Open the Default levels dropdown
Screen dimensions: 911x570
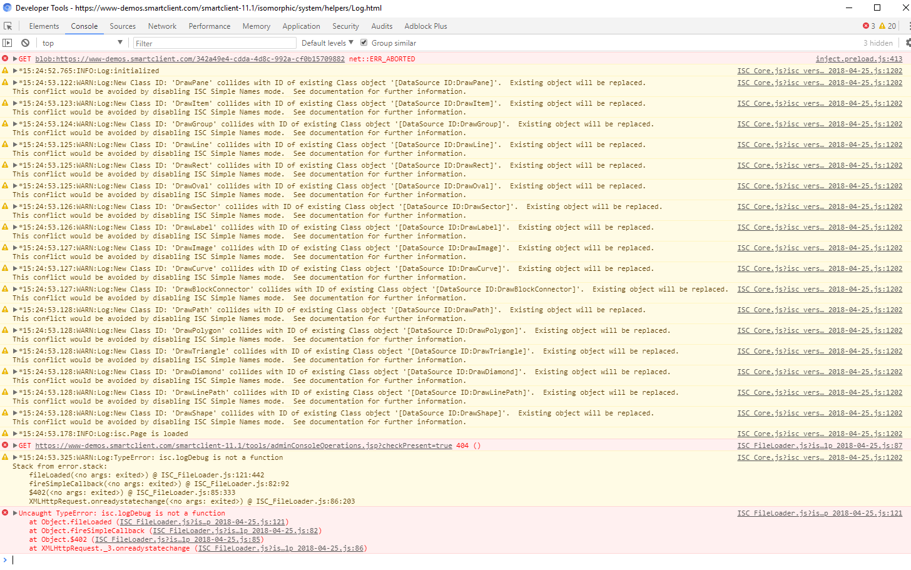(327, 43)
